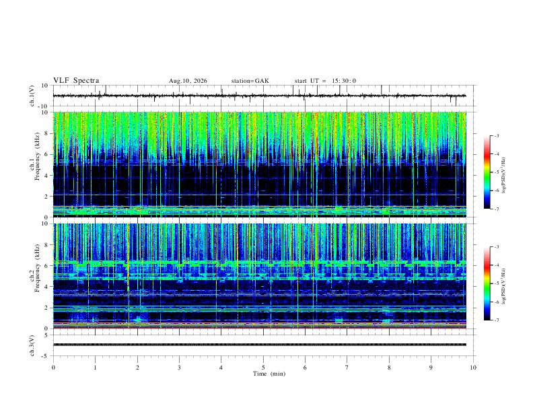Click the ch.1 waveform trace panel
Image resolution: width=533 pixels, height=412 pixels.
(260, 96)
